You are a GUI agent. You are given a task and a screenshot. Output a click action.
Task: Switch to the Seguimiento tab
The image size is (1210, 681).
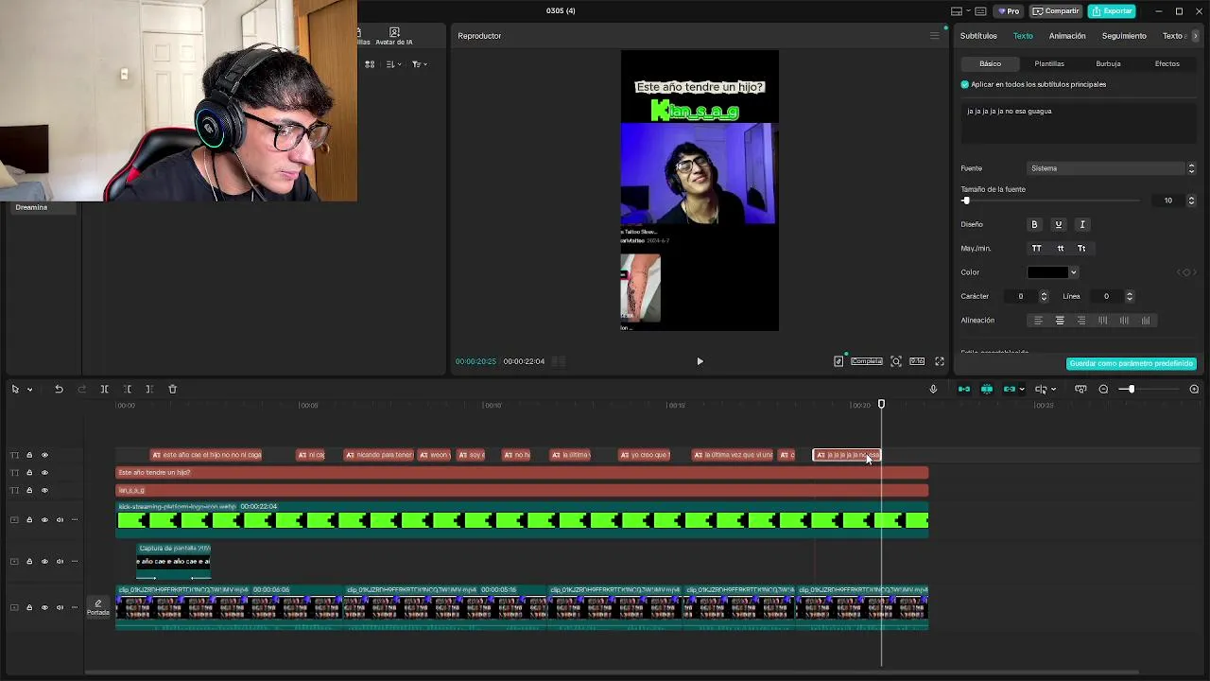1124,36
